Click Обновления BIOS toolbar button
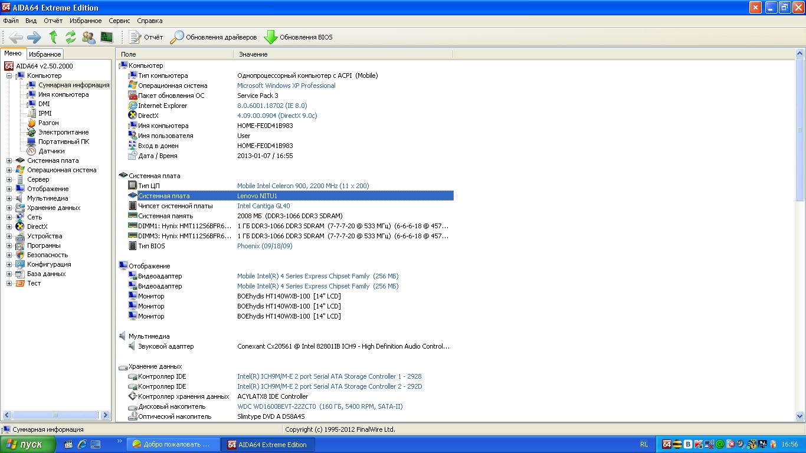The image size is (806, 453). (298, 37)
